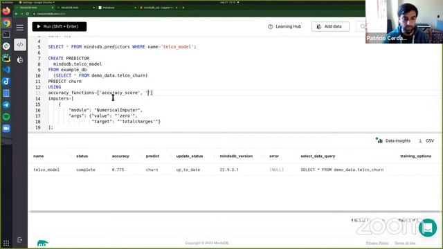
Task: Click the 'status' column header
Action: click(x=82, y=156)
